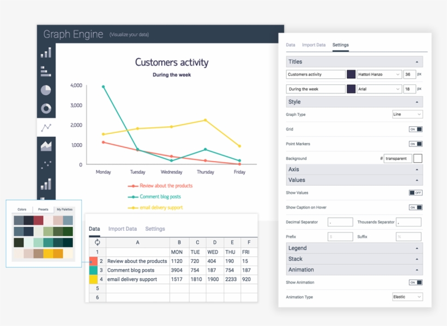
Task: Select the line chart icon
Action: click(46, 127)
